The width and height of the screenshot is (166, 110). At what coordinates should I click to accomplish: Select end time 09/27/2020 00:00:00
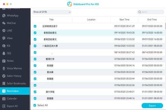152,26
